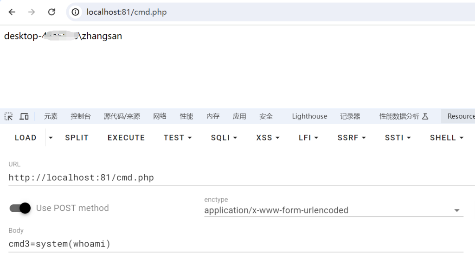475x253 pixels.
Task: Click the SPLIT button
Action: (x=77, y=138)
